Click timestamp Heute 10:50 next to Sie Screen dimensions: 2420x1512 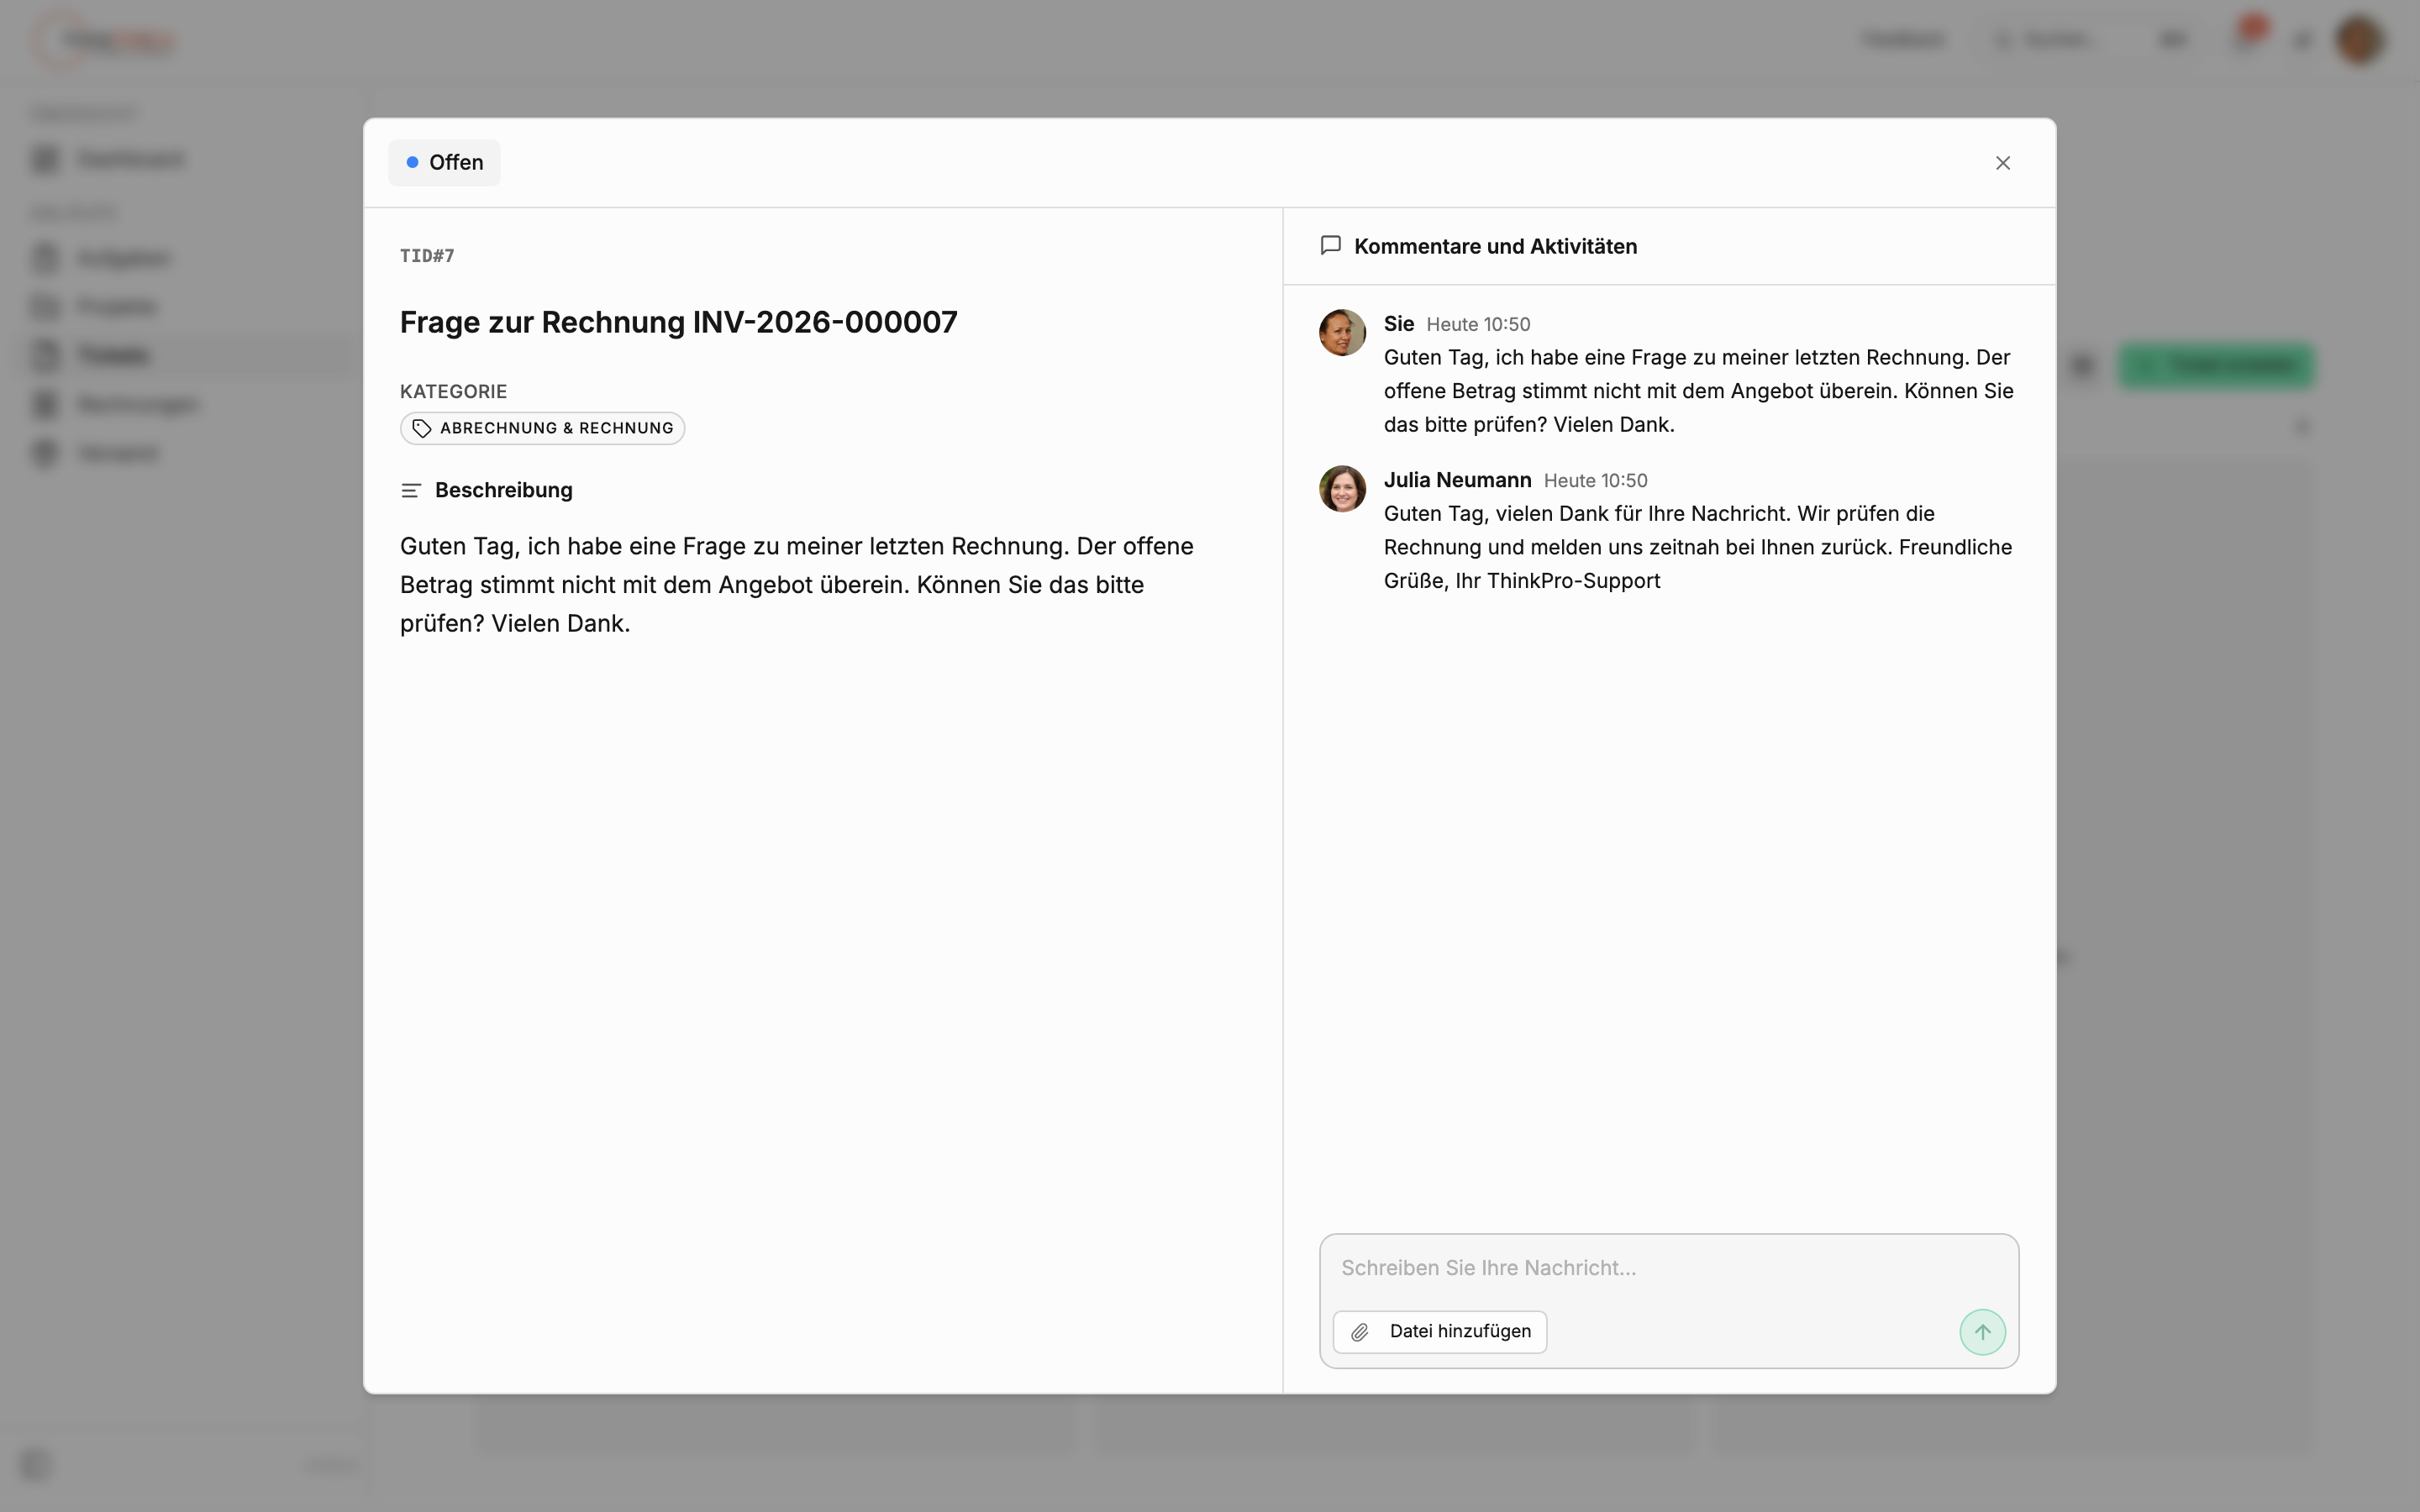click(1478, 324)
